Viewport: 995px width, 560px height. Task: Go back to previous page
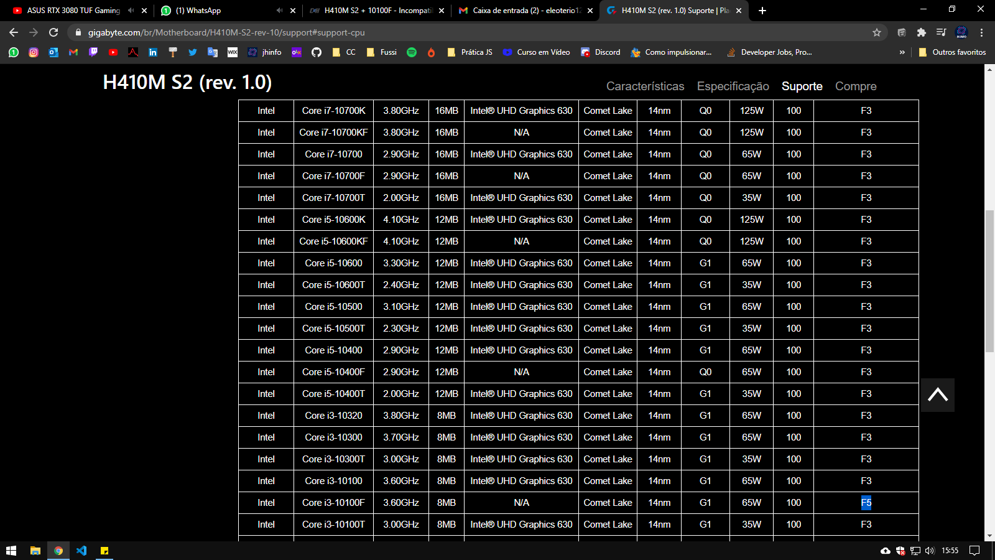coord(14,32)
